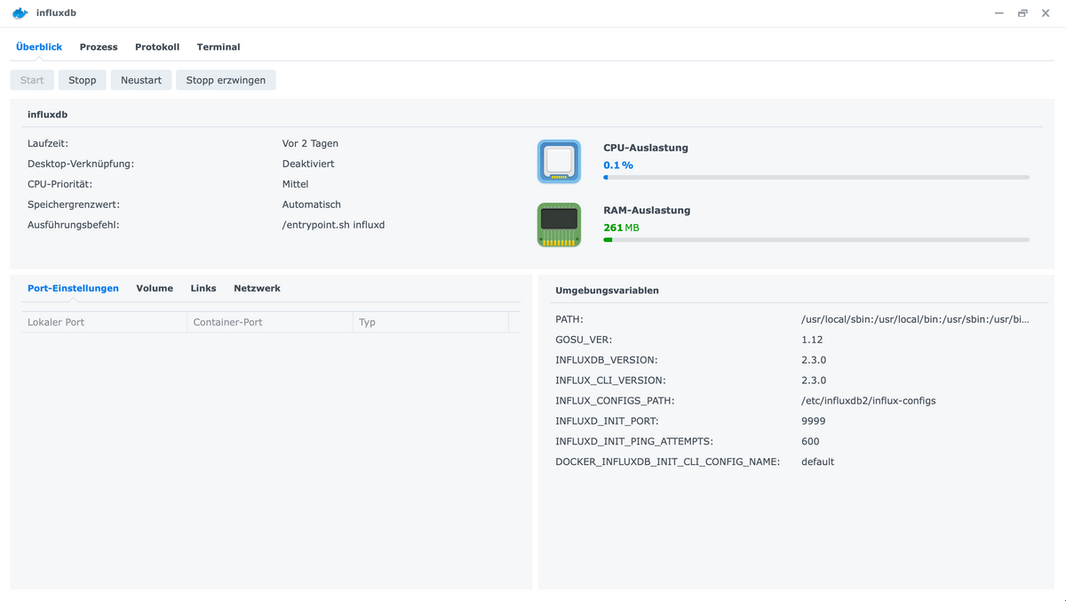Click the 'Deaktiviert' desktop shortcut value

tap(308, 164)
